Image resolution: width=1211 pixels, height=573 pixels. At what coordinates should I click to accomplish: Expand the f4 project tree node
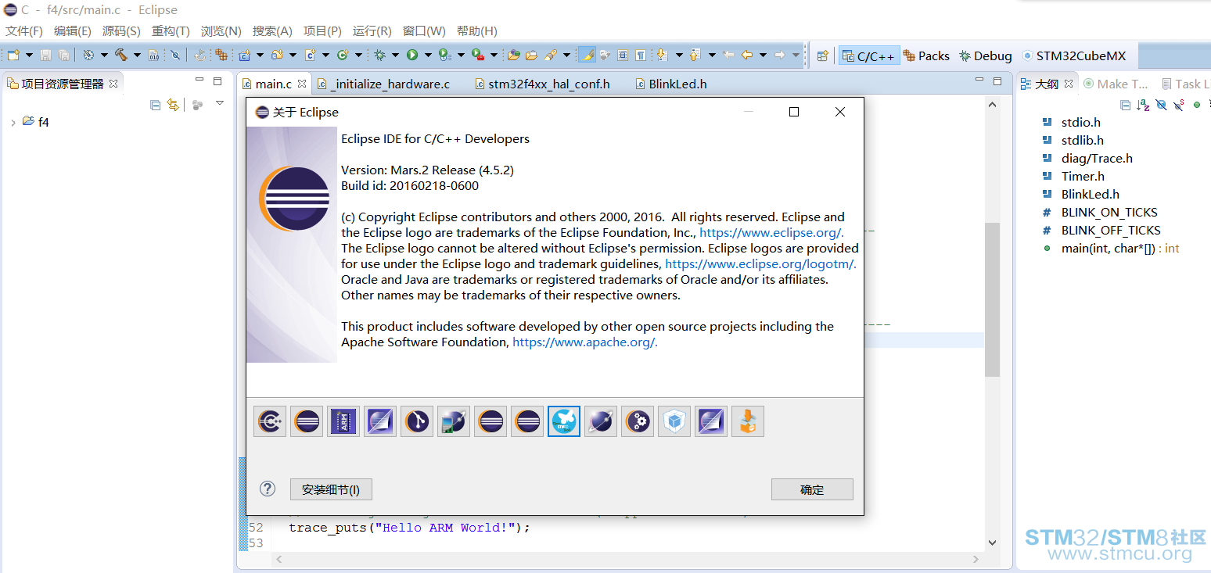(13, 123)
